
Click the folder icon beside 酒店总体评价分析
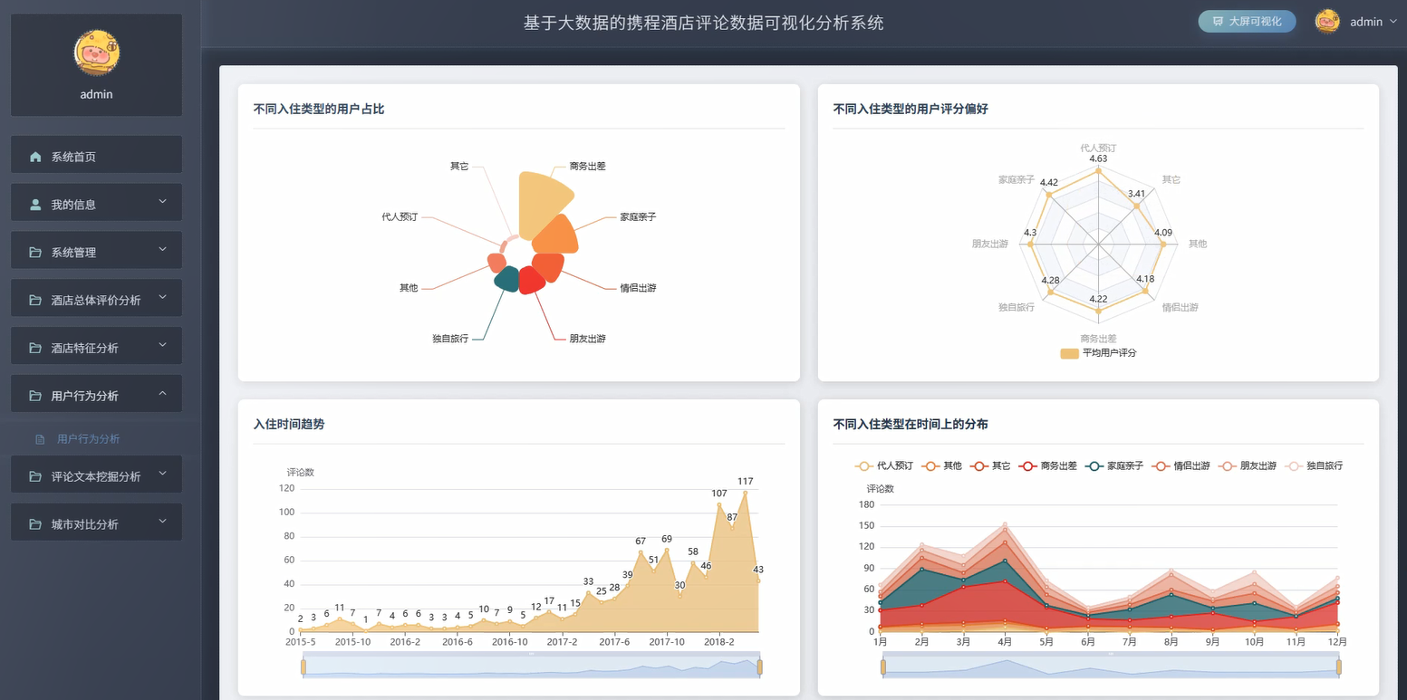click(35, 300)
